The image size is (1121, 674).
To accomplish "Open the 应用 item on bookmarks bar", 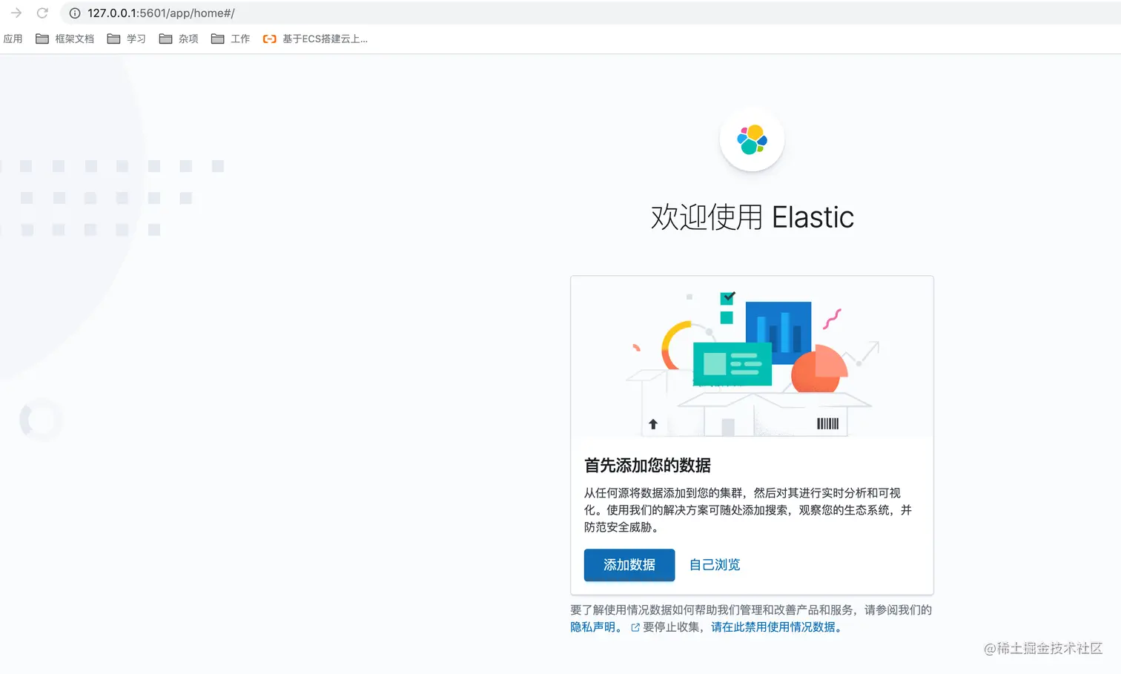I will coord(13,39).
